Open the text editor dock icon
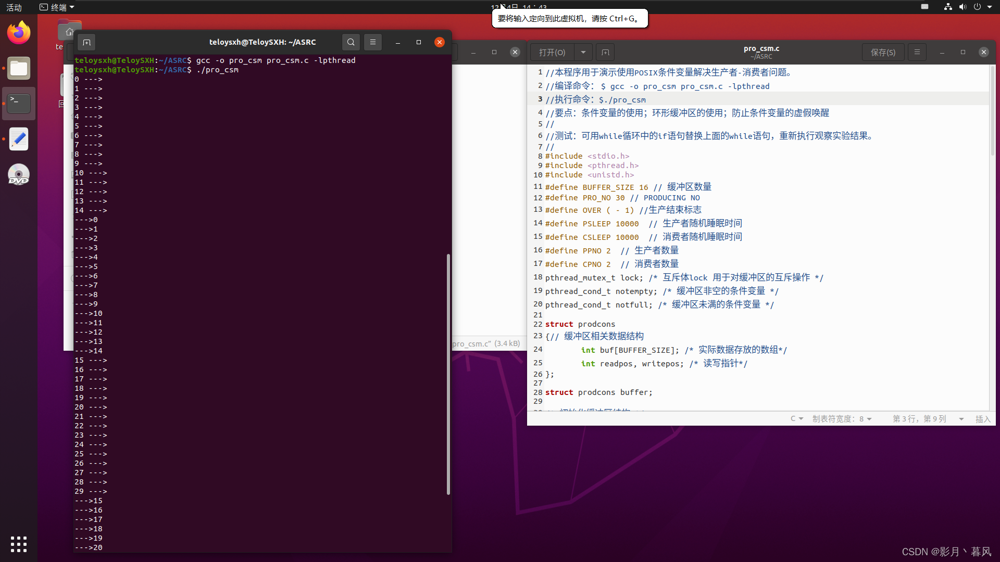1000x562 pixels. [19, 139]
